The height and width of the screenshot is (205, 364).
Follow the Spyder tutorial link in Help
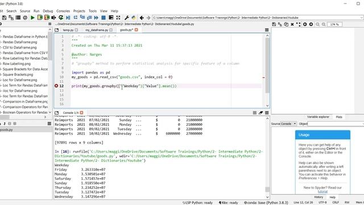[322, 191]
